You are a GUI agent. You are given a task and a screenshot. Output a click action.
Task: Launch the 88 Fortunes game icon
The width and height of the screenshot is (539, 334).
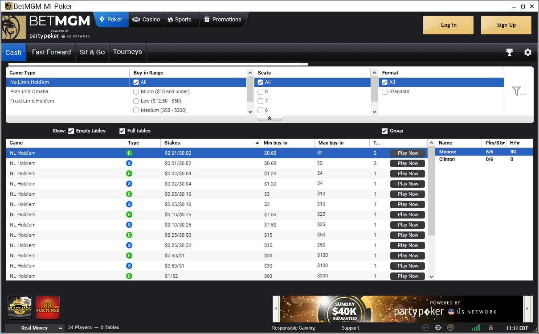click(48, 307)
